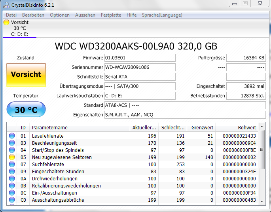Click scrollbar up arrow in SMART list
The image size is (271, 212).
tap(262, 126)
